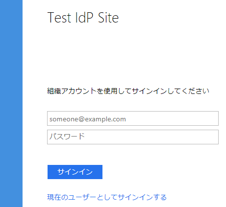Click 現在のユーザー at start of link

point(72,197)
